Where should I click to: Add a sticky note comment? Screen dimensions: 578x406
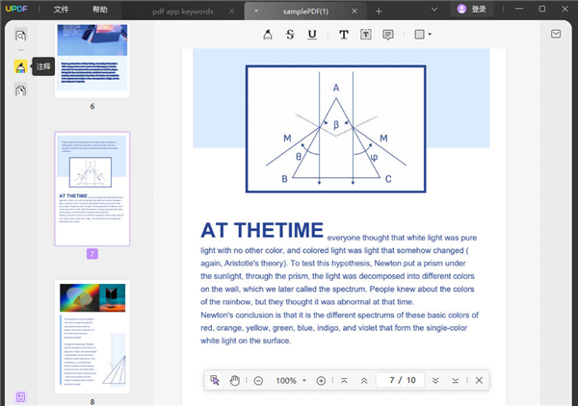(x=388, y=35)
